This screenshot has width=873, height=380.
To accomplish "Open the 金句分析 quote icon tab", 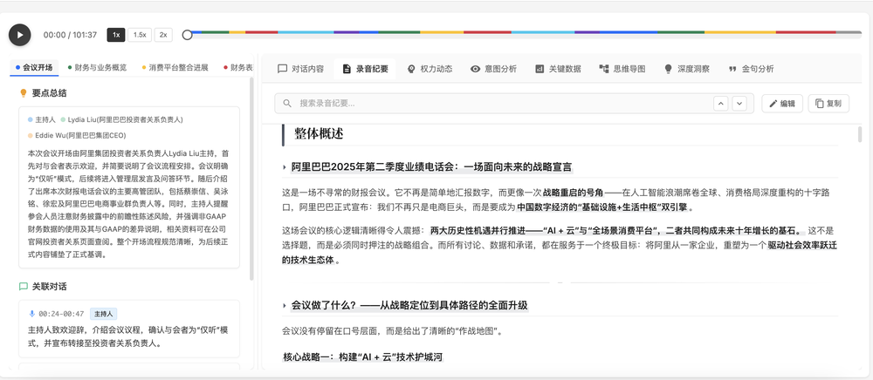I will pos(751,69).
